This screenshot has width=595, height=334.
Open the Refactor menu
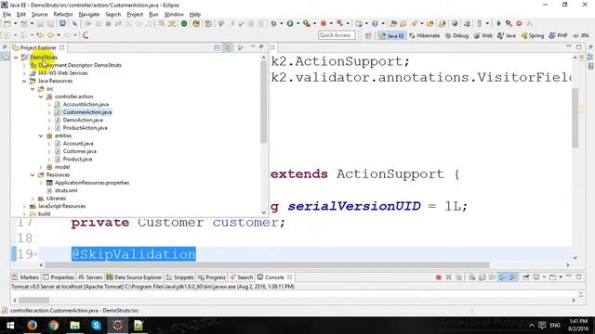[x=63, y=15]
